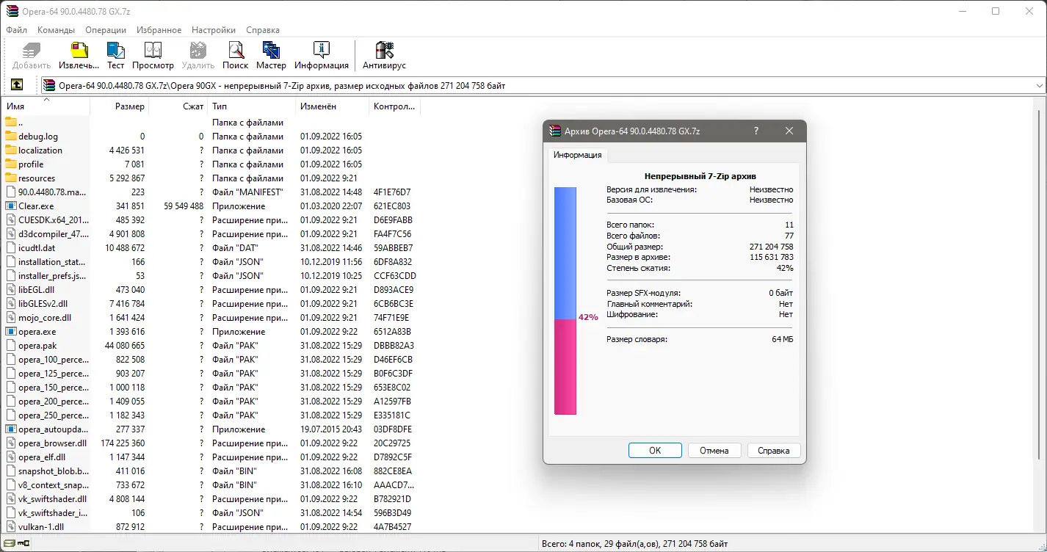Start the Антивирус scan tool

[x=385, y=51]
